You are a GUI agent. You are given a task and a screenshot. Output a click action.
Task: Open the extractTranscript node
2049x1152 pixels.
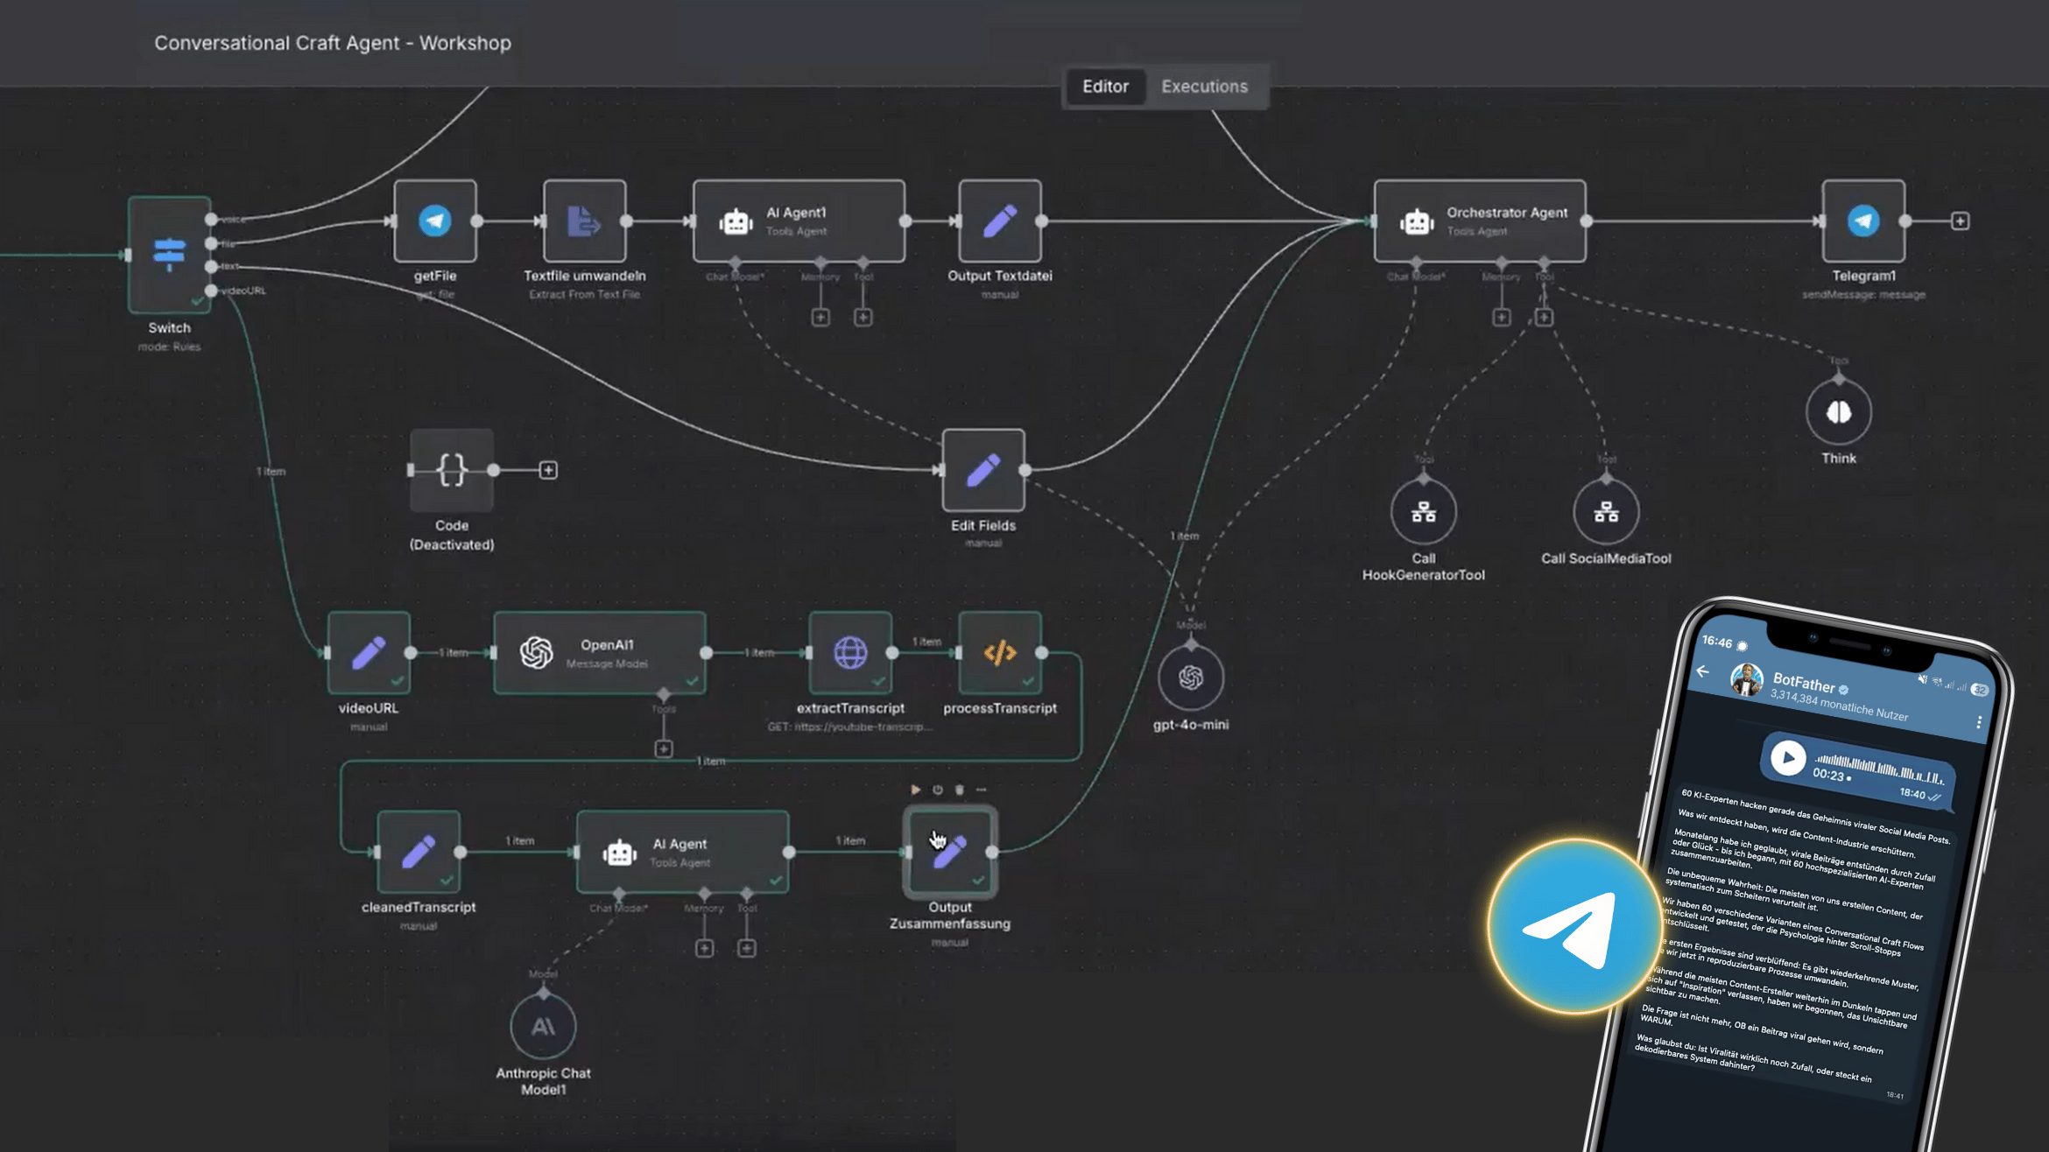853,652
